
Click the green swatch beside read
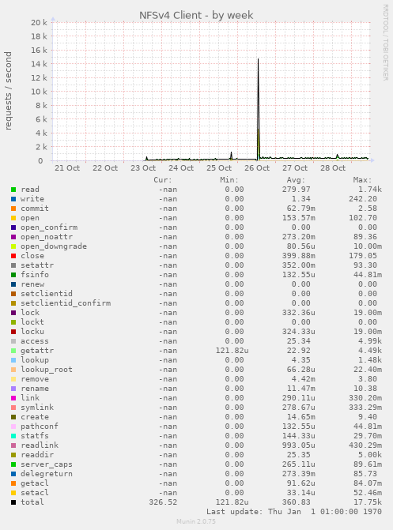pyautogui.click(x=13, y=190)
